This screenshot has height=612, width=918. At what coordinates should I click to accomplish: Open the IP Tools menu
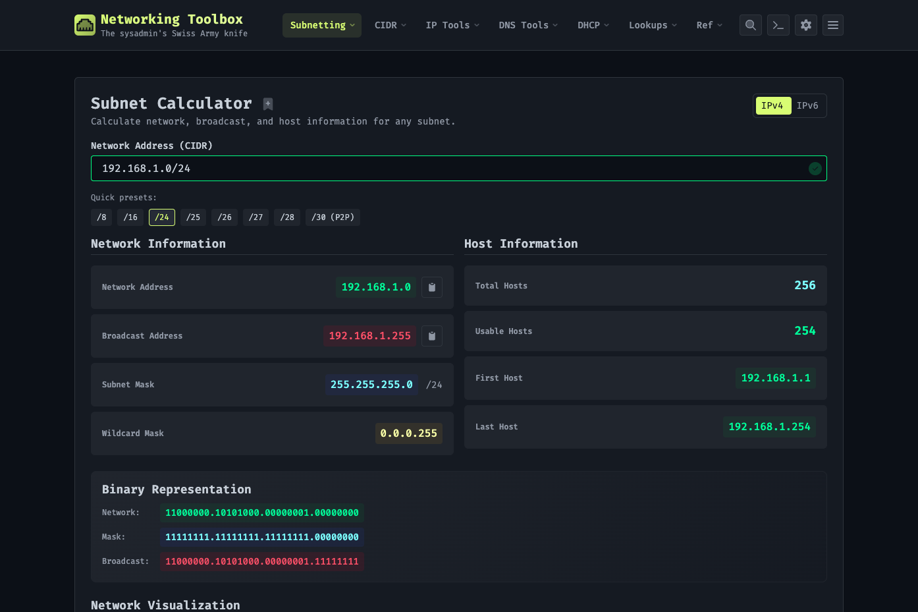[x=452, y=25]
